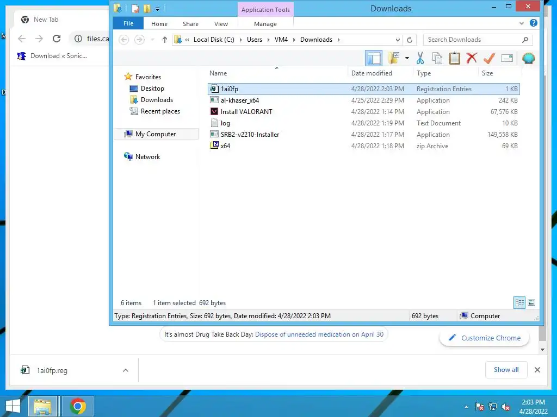Open recent locations dropdown arrow
The image size is (557, 417).
[x=152, y=39]
